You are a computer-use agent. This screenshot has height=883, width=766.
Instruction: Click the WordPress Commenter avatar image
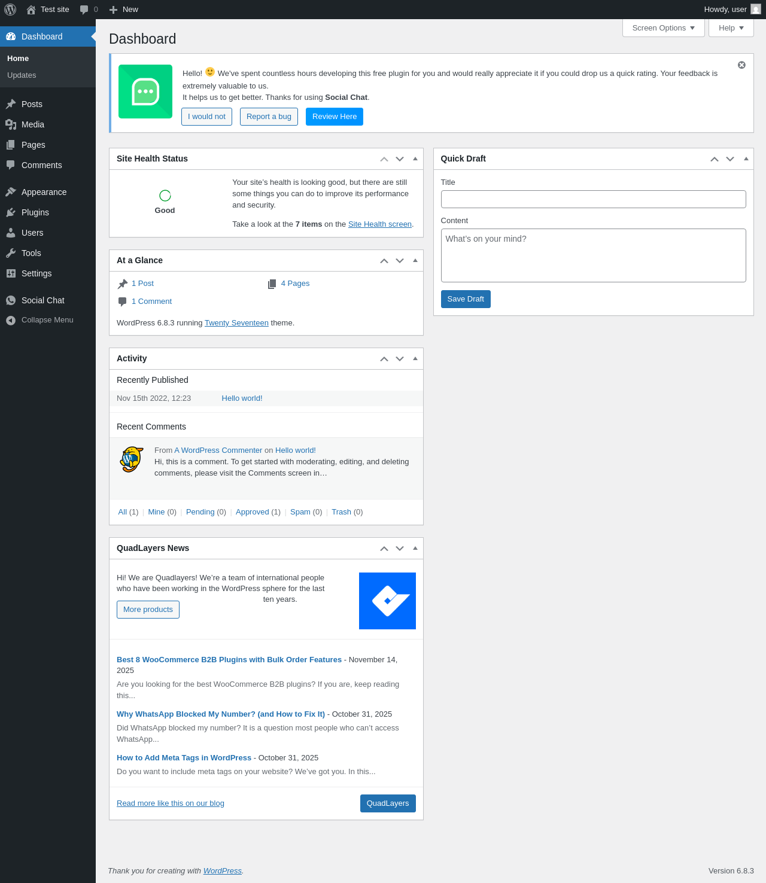(x=132, y=459)
